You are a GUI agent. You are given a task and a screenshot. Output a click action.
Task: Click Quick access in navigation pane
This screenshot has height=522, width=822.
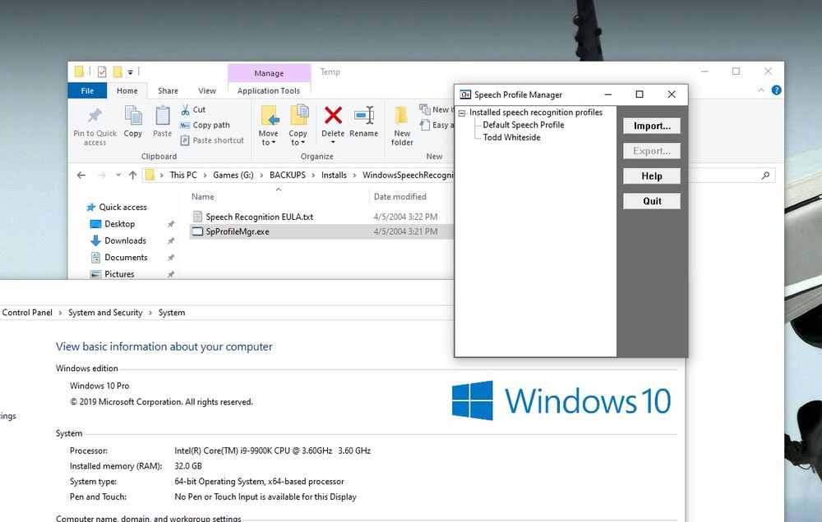(x=122, y=208)
